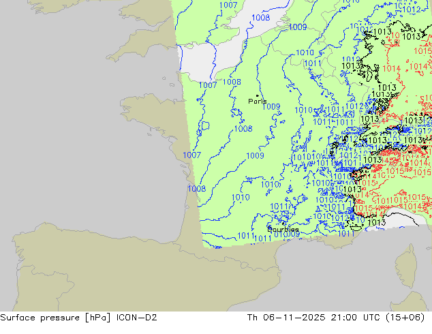Select the 'Surface pressure [hPa] ICON-D2' caption
Viewport: 432px width, 334px height.
pos(78,318)
